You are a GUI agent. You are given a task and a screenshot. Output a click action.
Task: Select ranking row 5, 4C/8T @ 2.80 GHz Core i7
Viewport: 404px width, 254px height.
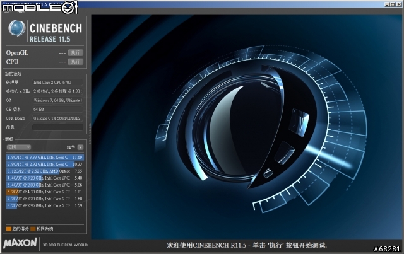pos(45,185)
